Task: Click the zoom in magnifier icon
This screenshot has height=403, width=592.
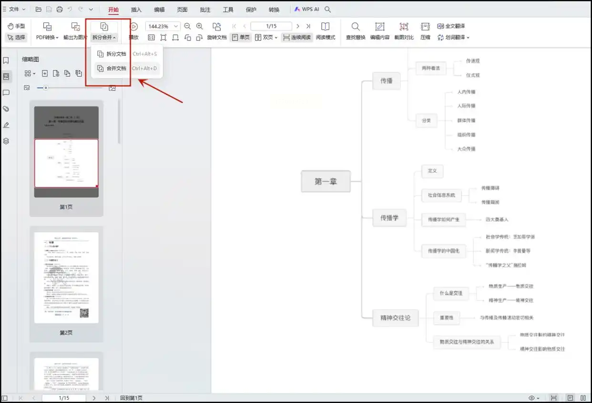Action: pos(200,26)
